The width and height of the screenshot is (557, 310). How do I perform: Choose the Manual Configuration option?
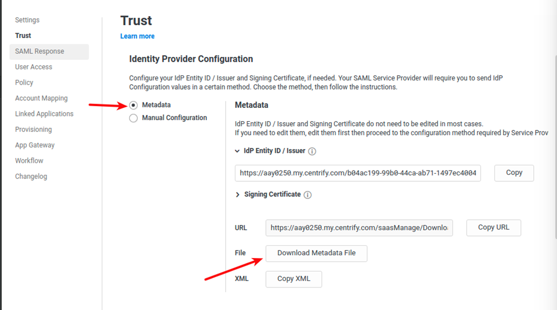(133, 118)
